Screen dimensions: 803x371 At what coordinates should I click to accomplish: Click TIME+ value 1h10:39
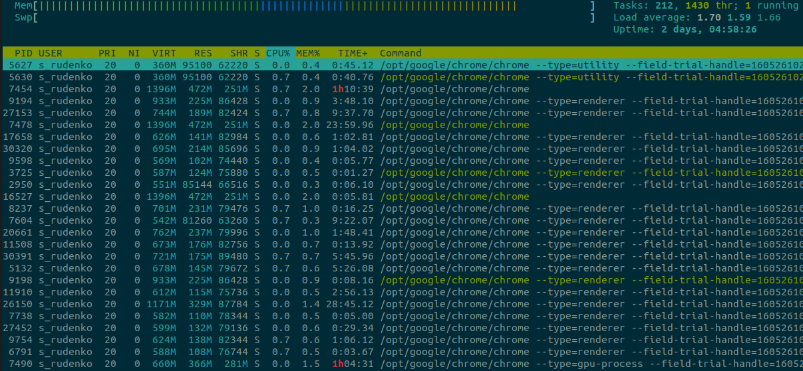click(x=353, y=89)
